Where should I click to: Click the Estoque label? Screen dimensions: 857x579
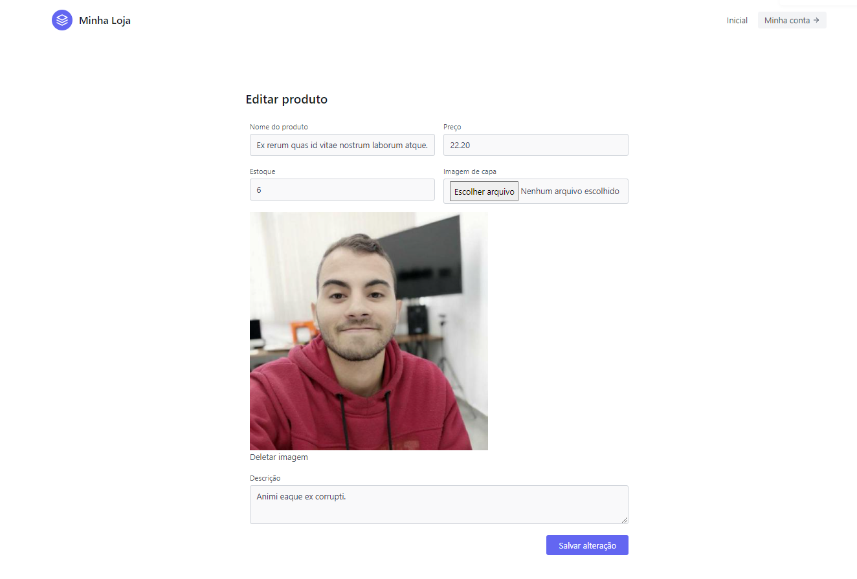[x=263, y=171]
